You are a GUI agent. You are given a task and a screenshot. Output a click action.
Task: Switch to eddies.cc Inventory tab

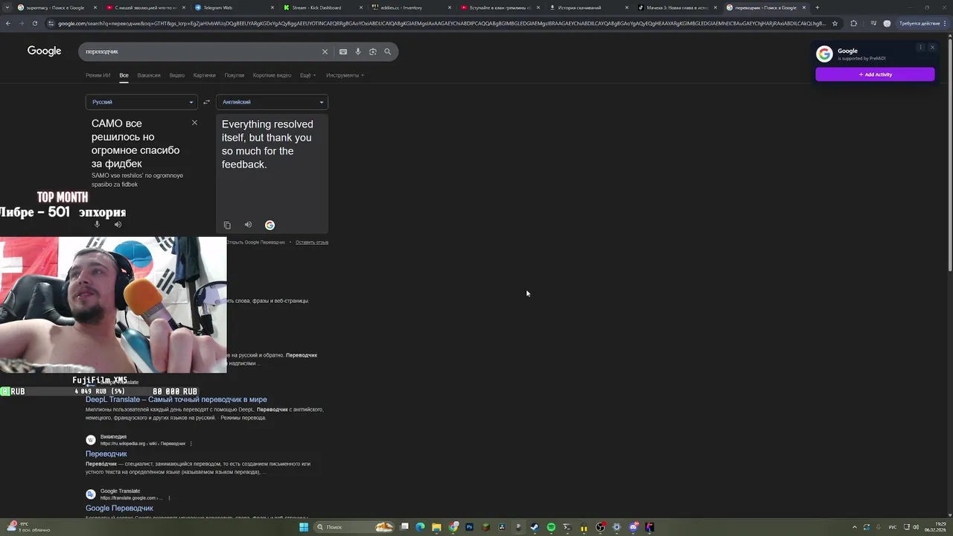(x=411, y=7)
